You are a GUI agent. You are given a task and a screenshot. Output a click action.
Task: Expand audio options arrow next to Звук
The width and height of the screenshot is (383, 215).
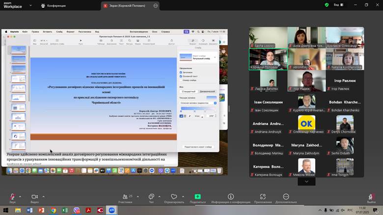21,196
